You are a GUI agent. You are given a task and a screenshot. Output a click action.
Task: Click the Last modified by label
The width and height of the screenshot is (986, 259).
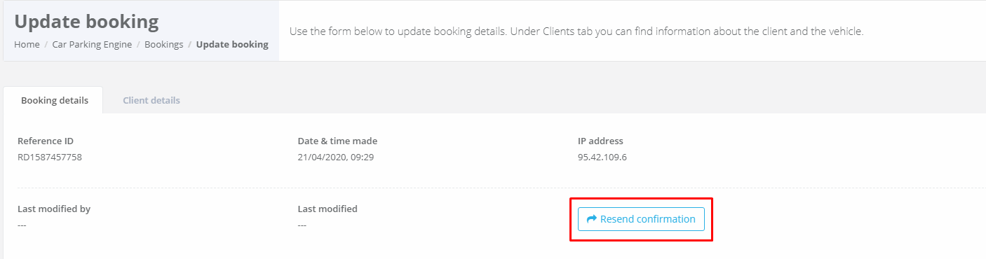[54, 209]
